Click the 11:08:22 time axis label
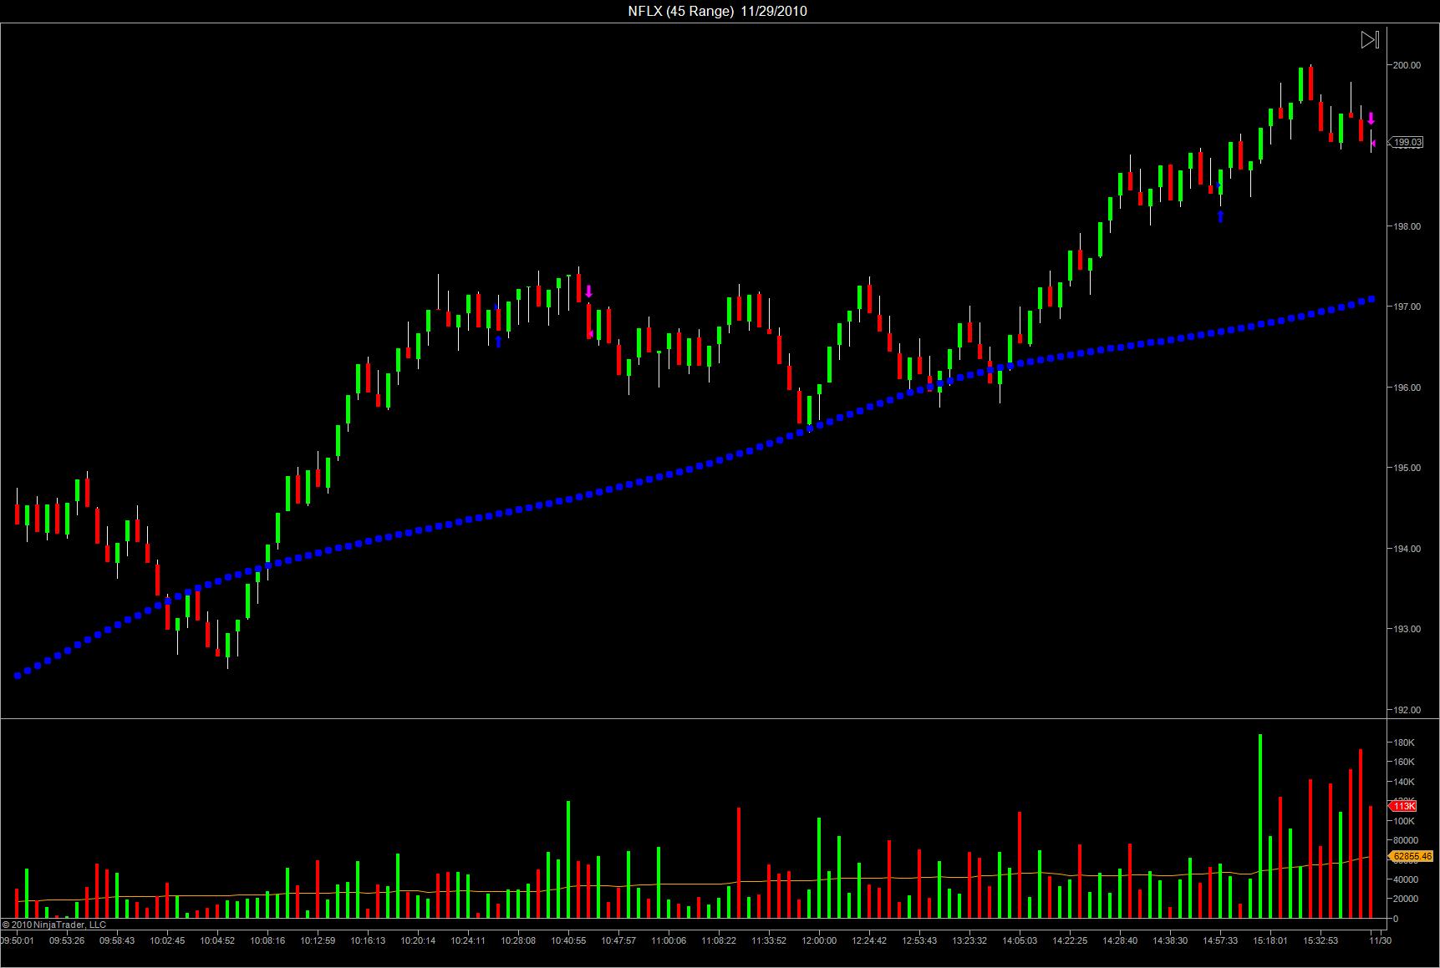Viewport: 1440px width, 968px height. click(719, 940)
